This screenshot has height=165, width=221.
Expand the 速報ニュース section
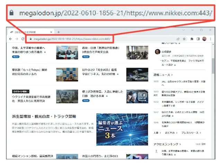[163, 75]
